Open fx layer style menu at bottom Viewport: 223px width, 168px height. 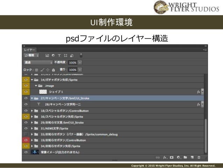[x=165, y=157]
